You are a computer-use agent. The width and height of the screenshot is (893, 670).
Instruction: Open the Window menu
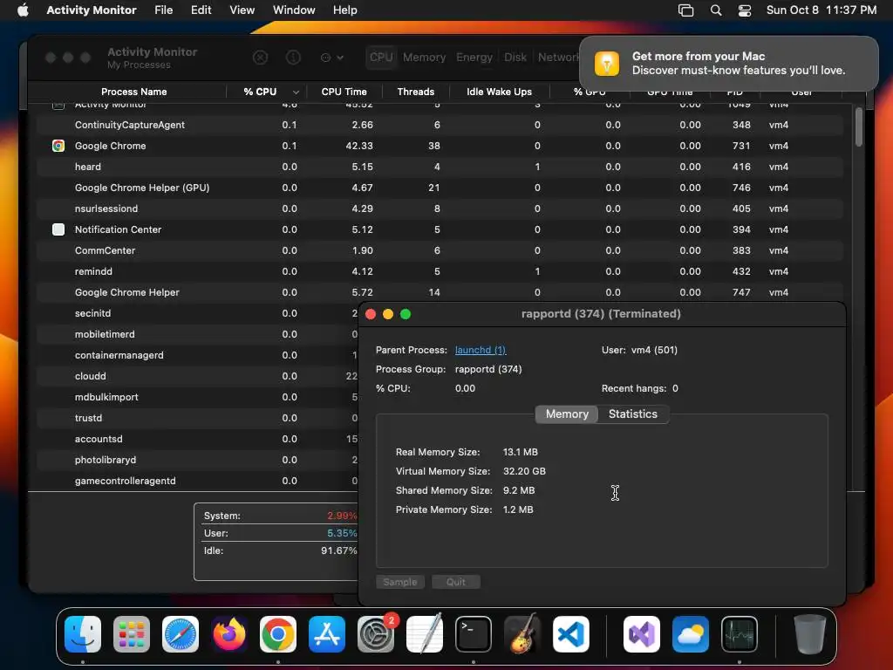click(294, 10)
